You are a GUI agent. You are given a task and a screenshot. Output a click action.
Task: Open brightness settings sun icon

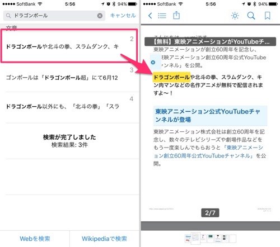(x=235, y=16)
